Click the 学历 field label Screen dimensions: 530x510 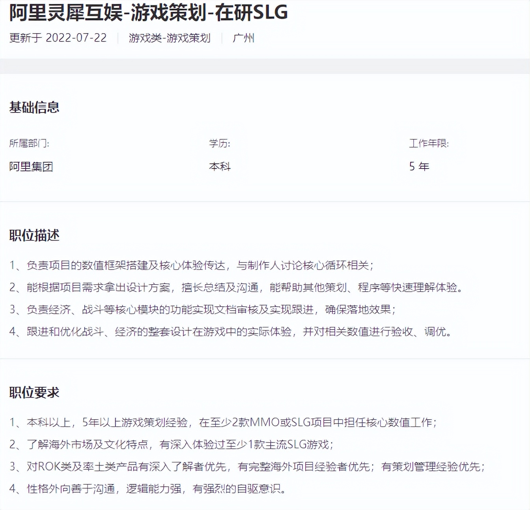pos(219,144)
